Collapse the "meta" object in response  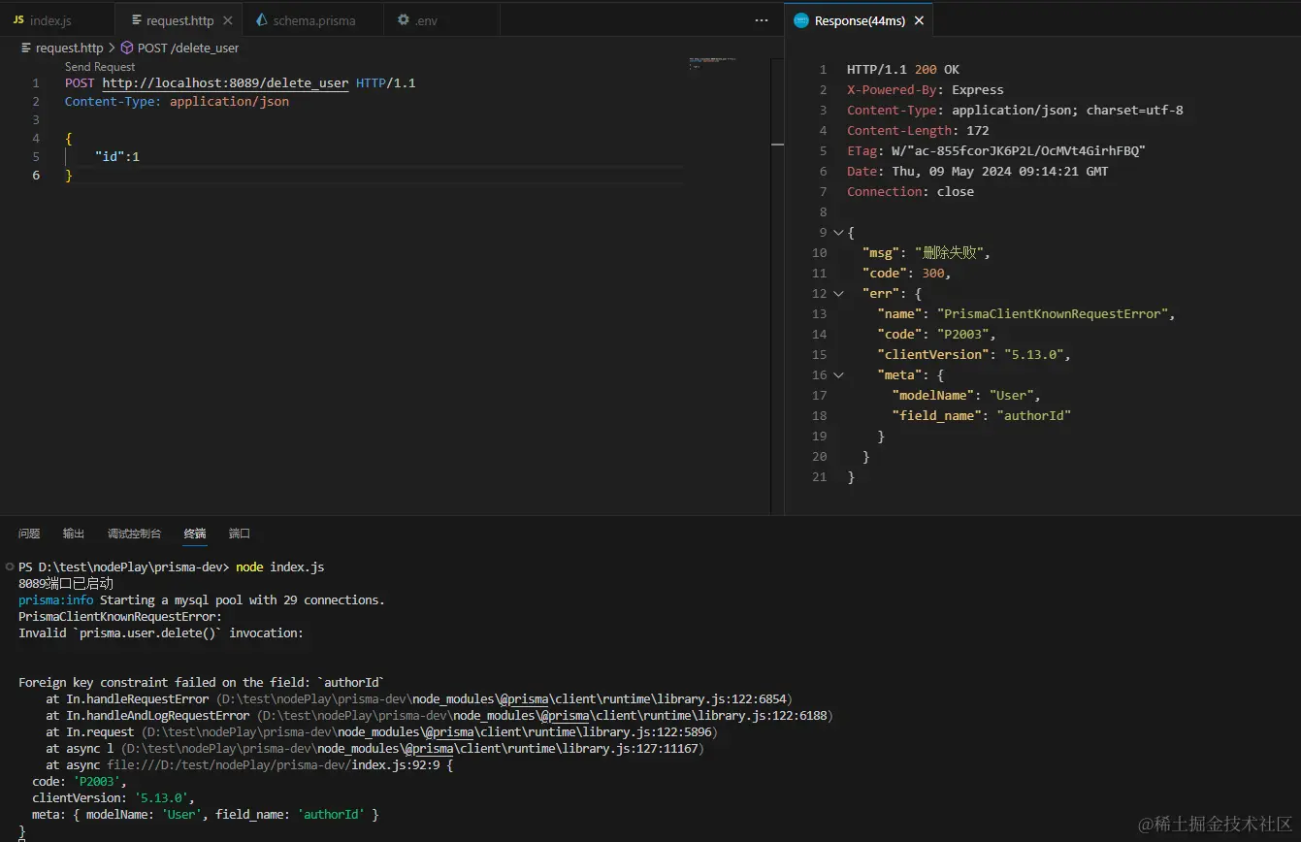point(838,375)
